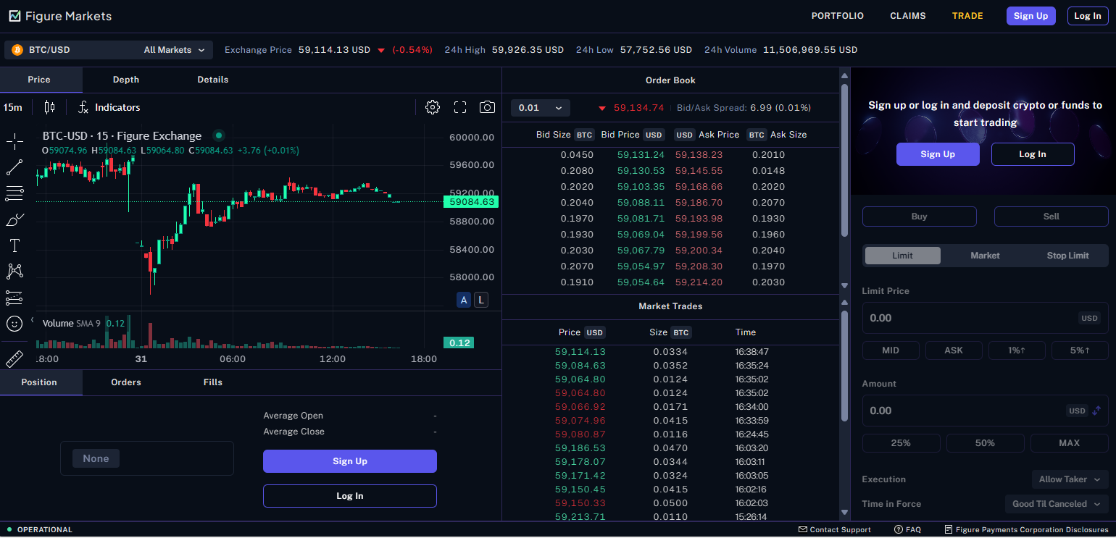
Task: Open the emoji and icons tool
Action: (14, 324)
